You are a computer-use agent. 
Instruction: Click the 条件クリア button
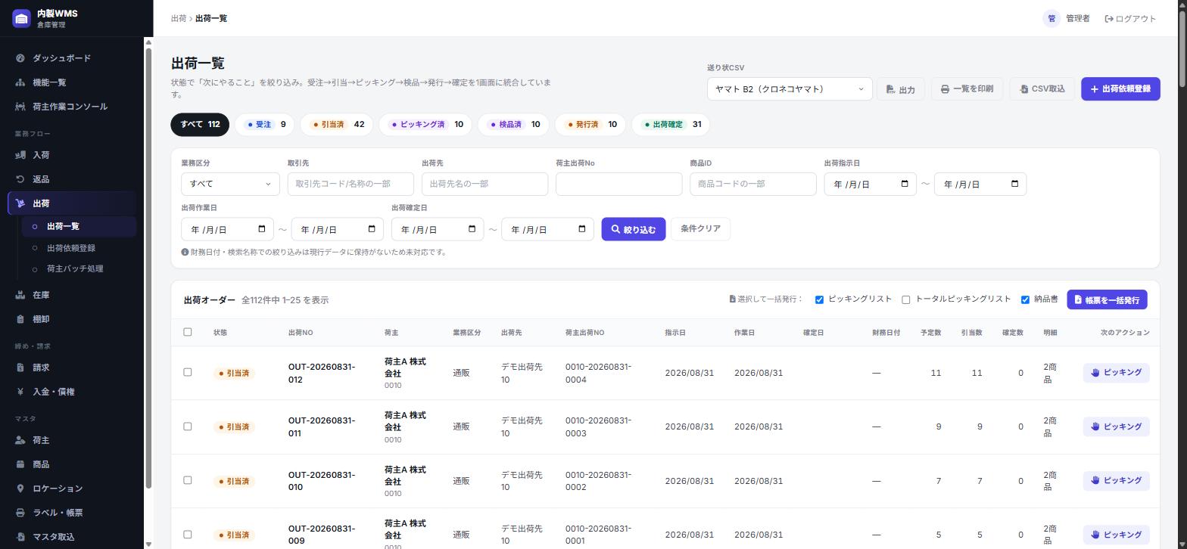(x=700, y=228)
